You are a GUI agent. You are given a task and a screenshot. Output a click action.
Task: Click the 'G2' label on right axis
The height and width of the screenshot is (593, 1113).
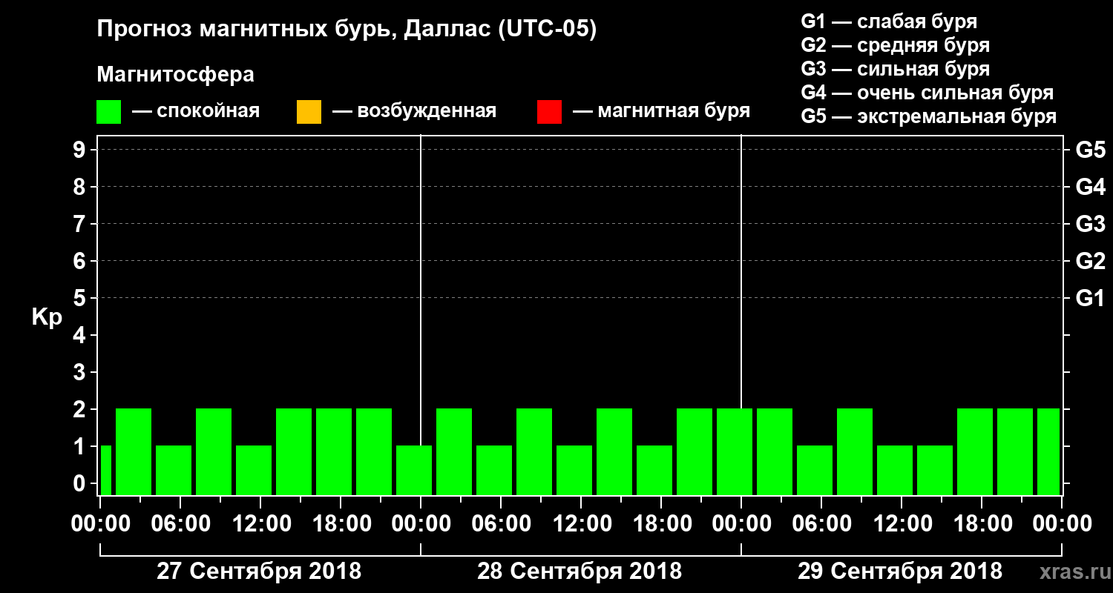pos(1090,261)
